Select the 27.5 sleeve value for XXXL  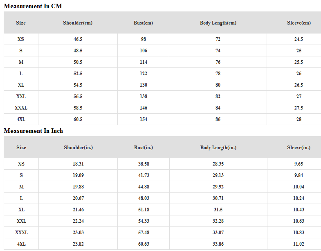[299, 108]
